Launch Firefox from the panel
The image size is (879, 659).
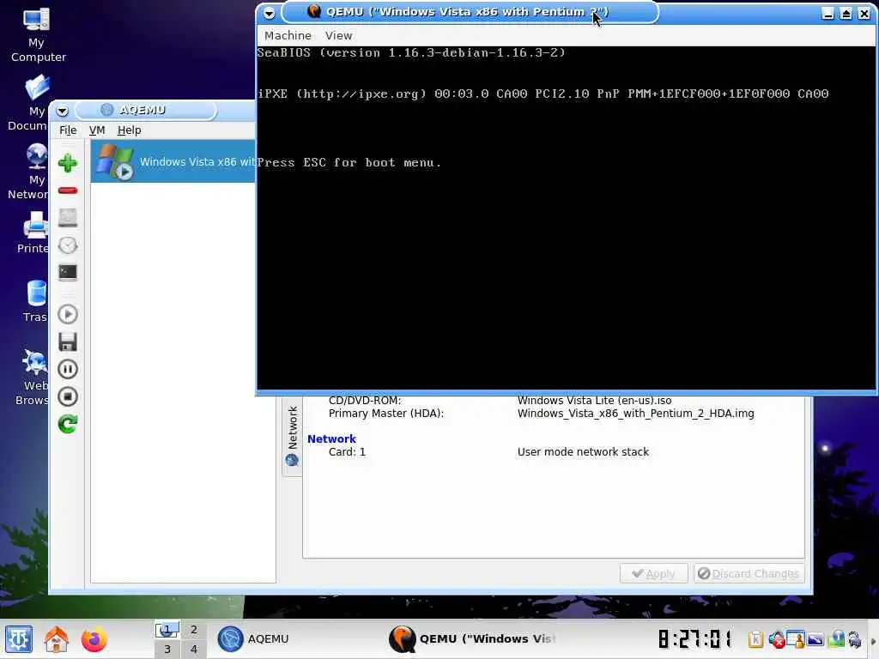tap(94, 639)
